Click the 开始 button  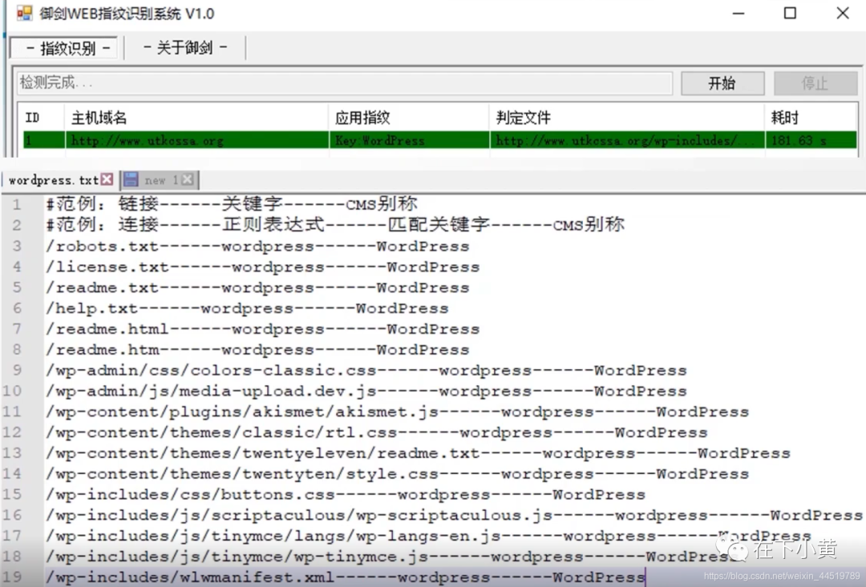click(x=722, y=83)
